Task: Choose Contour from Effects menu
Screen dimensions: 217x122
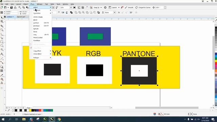Action: click(x=41, y=23)
